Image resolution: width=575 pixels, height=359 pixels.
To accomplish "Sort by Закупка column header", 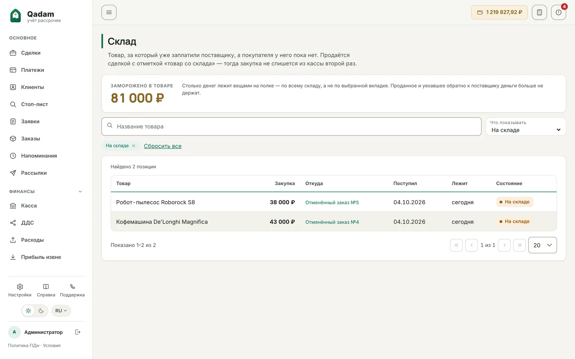I will pos(285,183).
